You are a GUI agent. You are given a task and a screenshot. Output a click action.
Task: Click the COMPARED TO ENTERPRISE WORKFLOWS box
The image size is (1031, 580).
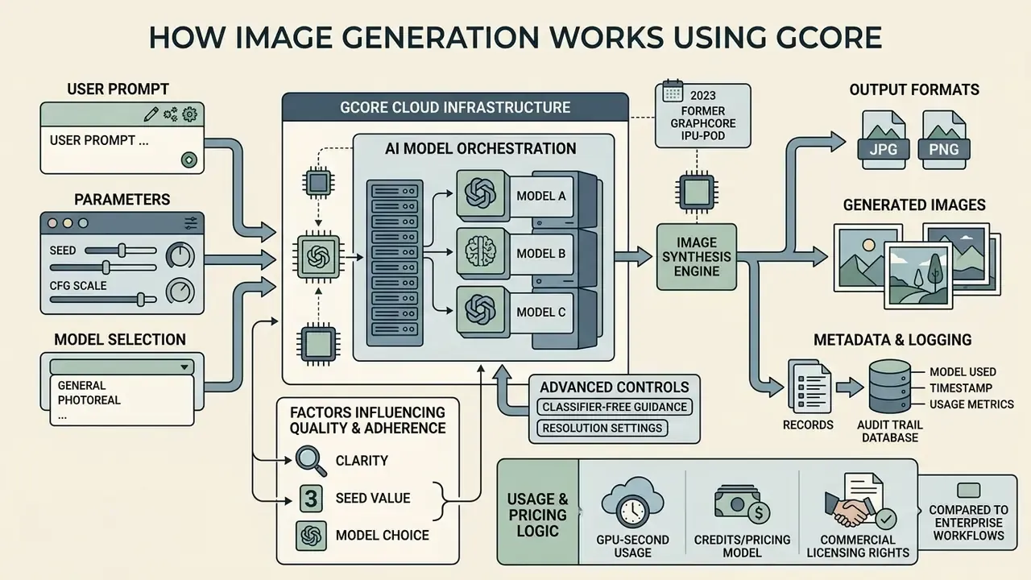pyautogui.click(x=968, y=512)
